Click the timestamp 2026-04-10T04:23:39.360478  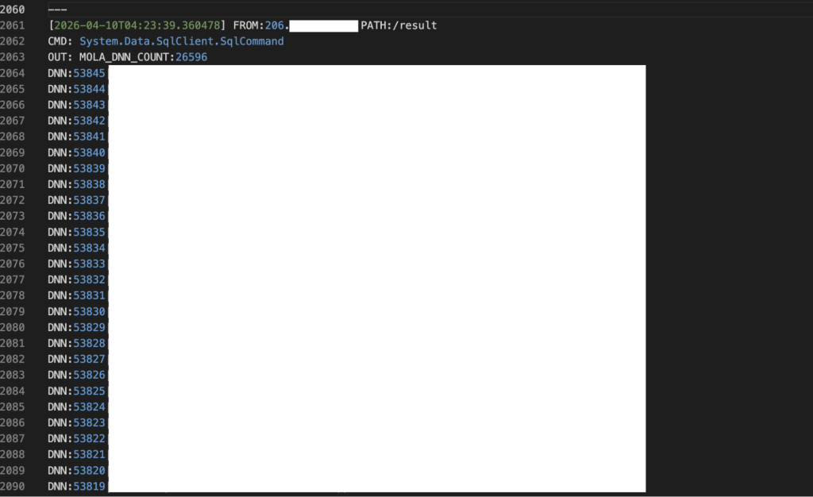(137, 25)
